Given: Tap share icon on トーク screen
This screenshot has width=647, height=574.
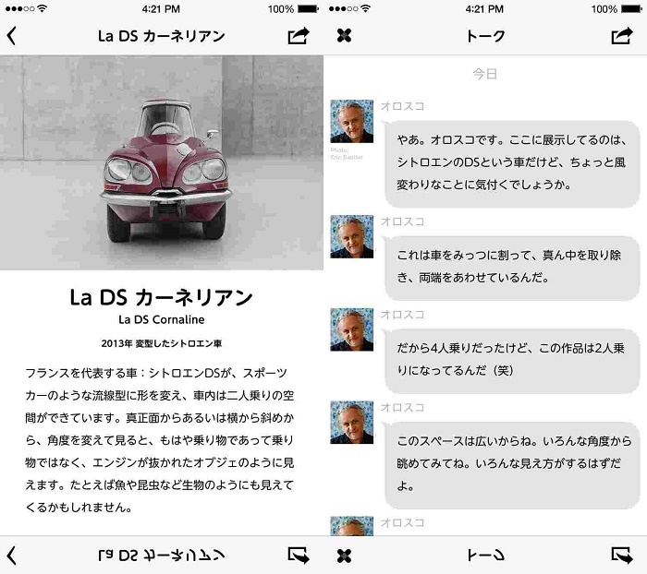Looking at the screenshot, I should (622, 36).
